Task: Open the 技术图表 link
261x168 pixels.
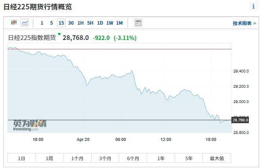Action: (244, 23)
